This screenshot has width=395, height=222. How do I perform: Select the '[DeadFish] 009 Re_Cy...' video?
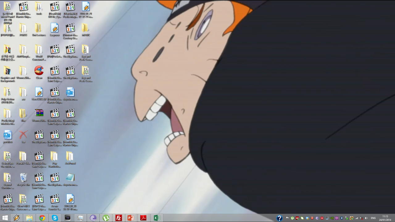click(x=55, y=10)
